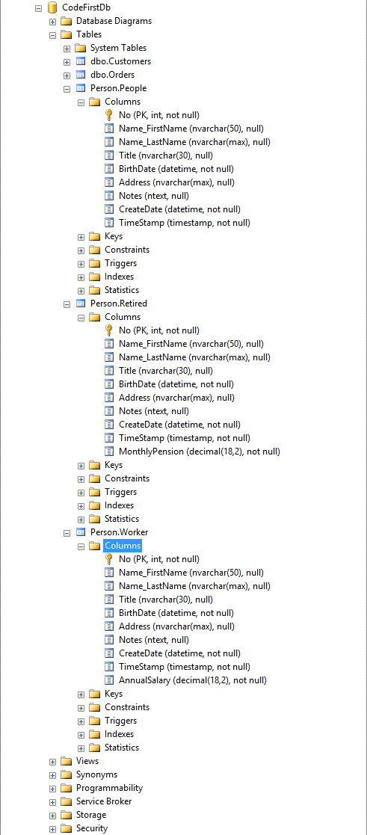Click the Tables folder icon
The image size is (367, 835).
tap(66, 34)
